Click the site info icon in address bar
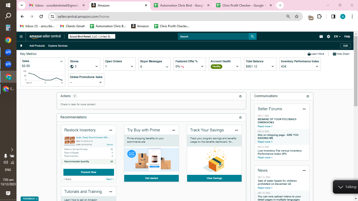Screen dimensions: 358x201 click(x=52, y=16)
